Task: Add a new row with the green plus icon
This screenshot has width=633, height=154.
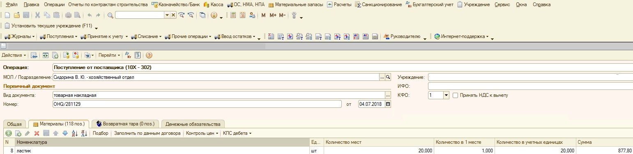Action: (8, 133)
